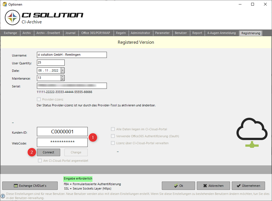Apply settings with Übernehmen
The image size is (272, 201).
point(248,186)
